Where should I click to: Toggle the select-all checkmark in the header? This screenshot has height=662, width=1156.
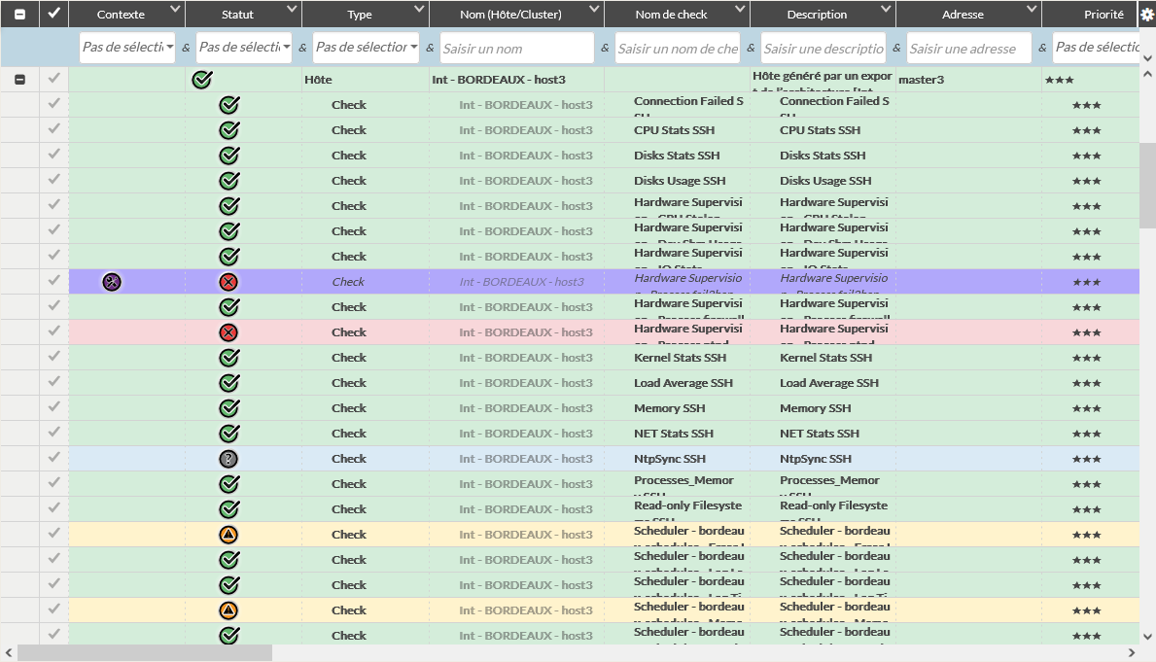[x=54, y=14]
